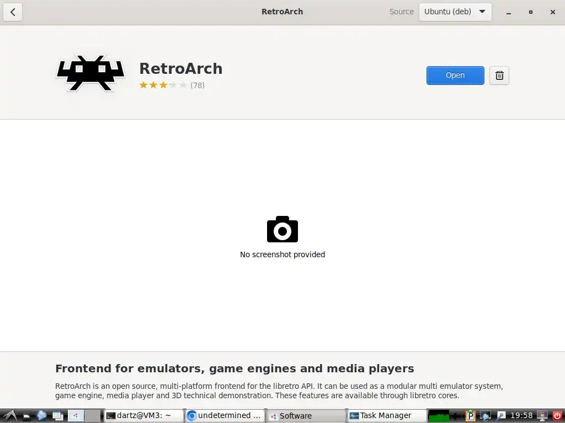Click the (78) review count

coord(198,85)
